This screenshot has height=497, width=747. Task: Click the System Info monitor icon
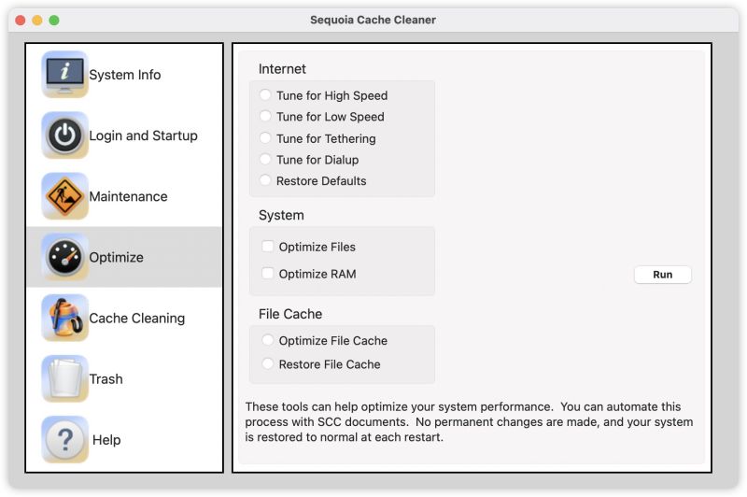click(64, 75)
